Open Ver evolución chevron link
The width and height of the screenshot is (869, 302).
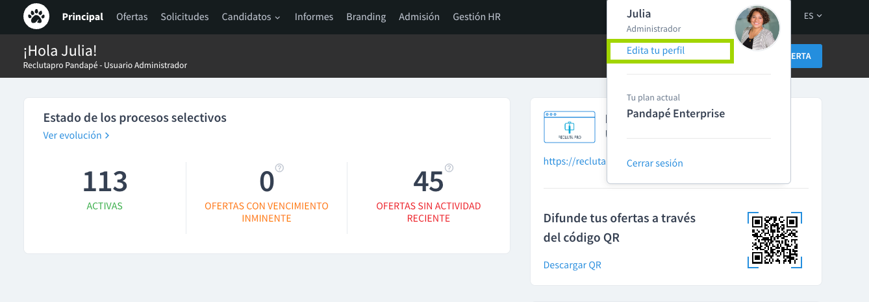coord(76,135)
